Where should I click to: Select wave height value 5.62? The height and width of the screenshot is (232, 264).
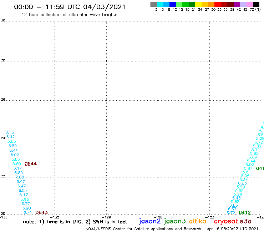(254, 154)
